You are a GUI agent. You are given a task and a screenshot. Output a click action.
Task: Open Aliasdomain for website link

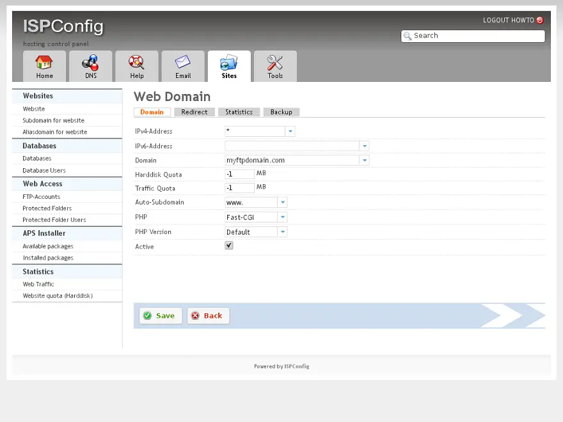tap(55, 132)
